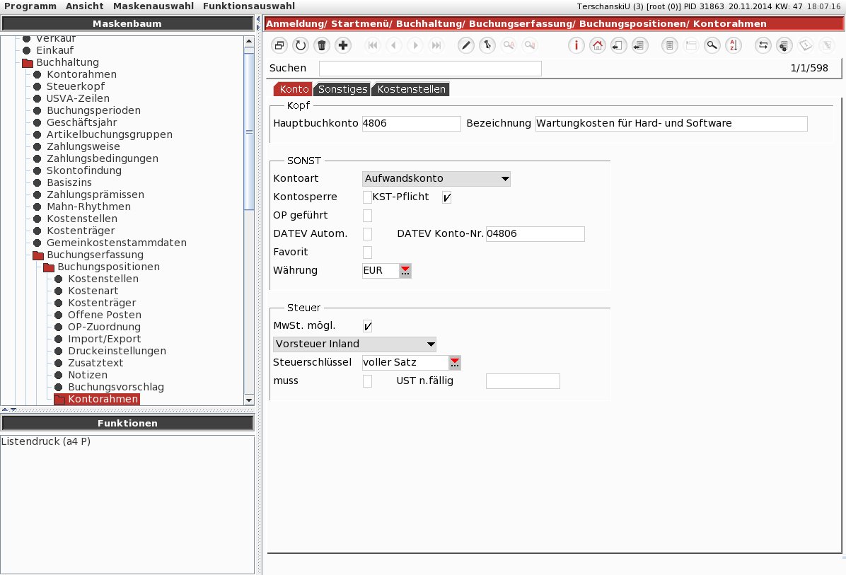The image size is (846, 575).
Task: Open Steuerkopf in the Maskenbaum
Action: pos(76,86)
